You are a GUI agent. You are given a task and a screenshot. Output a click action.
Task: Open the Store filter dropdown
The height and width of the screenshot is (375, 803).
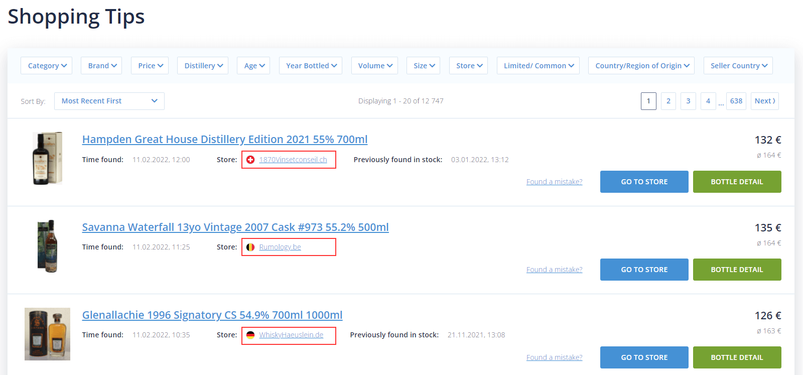coord(468,66)
